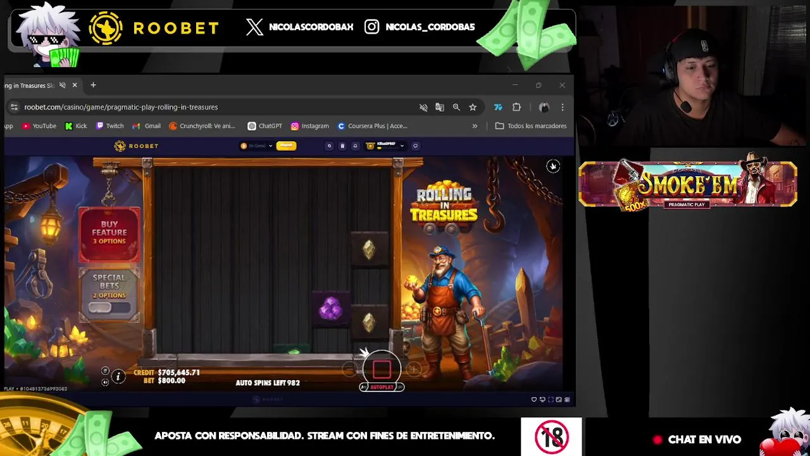Enter game fullscreen mode

click(551, 400)
